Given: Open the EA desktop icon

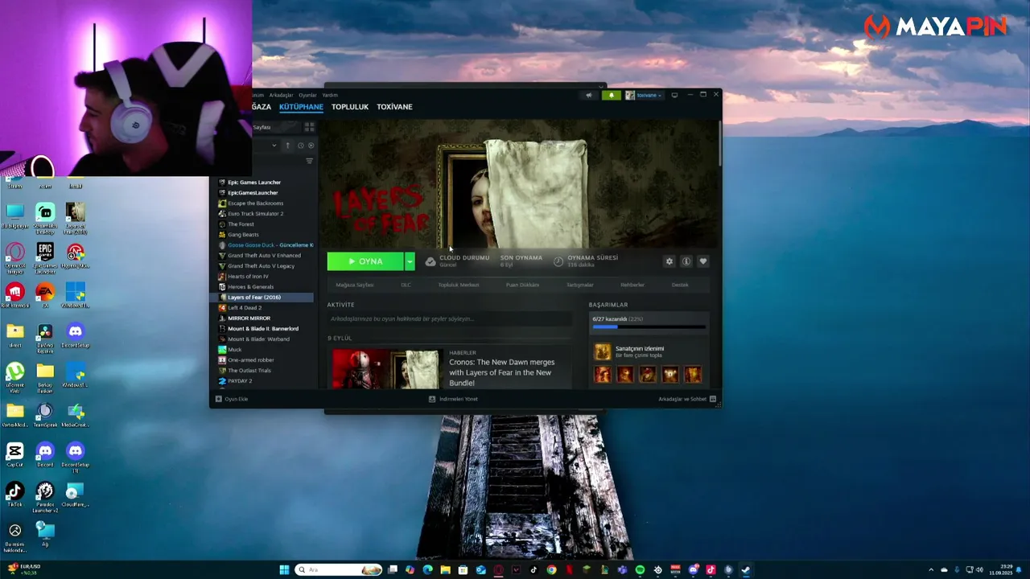Looking at the screenshot, I should tap(45, 294).
